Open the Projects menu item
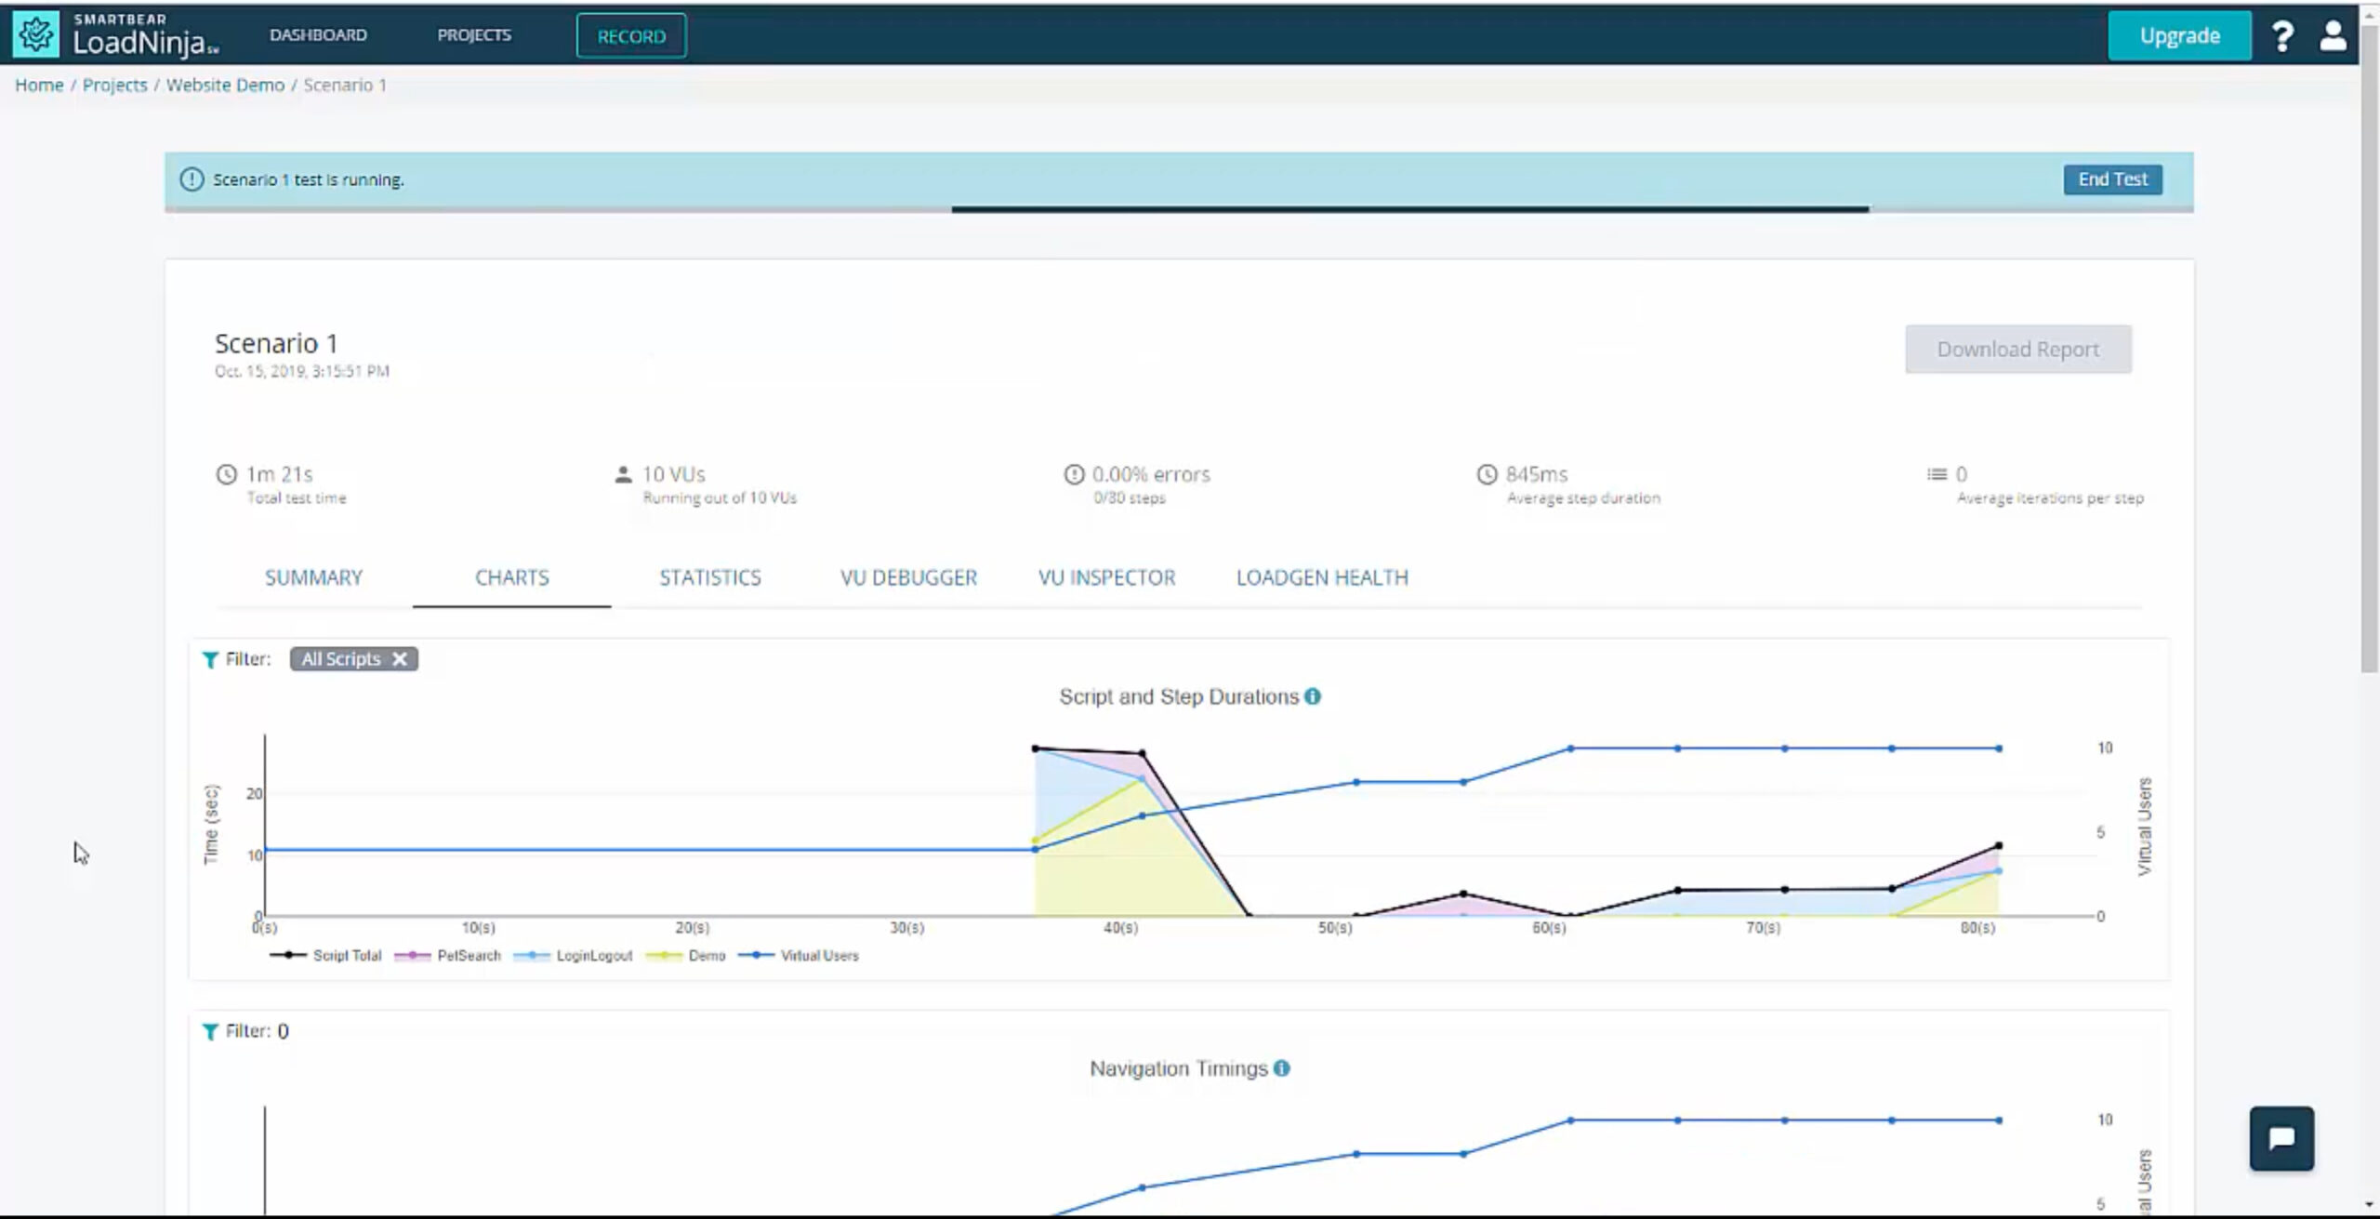The height and width of the screenshot is (1219, 2380). point(474,34)
